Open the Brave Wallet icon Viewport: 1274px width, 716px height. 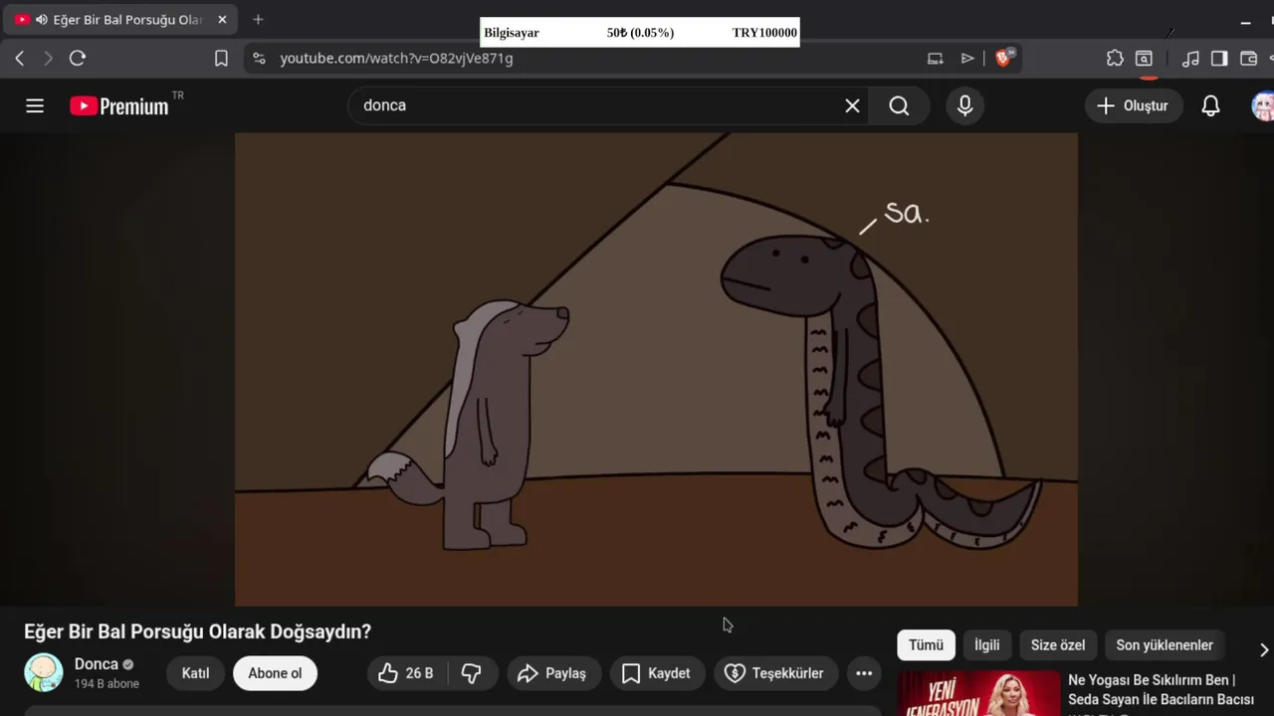click(1248, 59)
